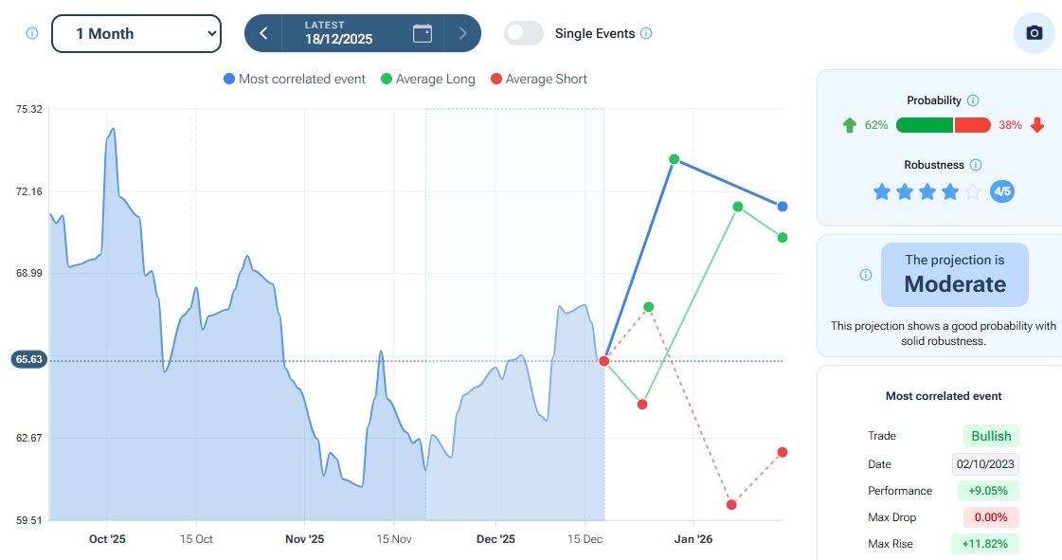Enable the Single Events toggle
This screenshot has width=1062, height=560.
[x=524, y=33]
